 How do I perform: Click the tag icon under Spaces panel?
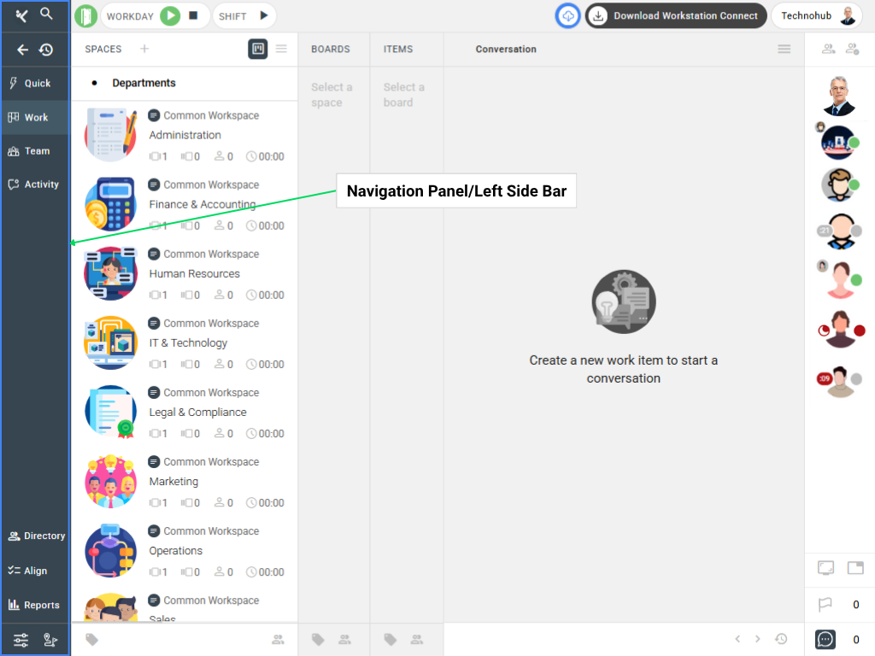pos(92,639)
